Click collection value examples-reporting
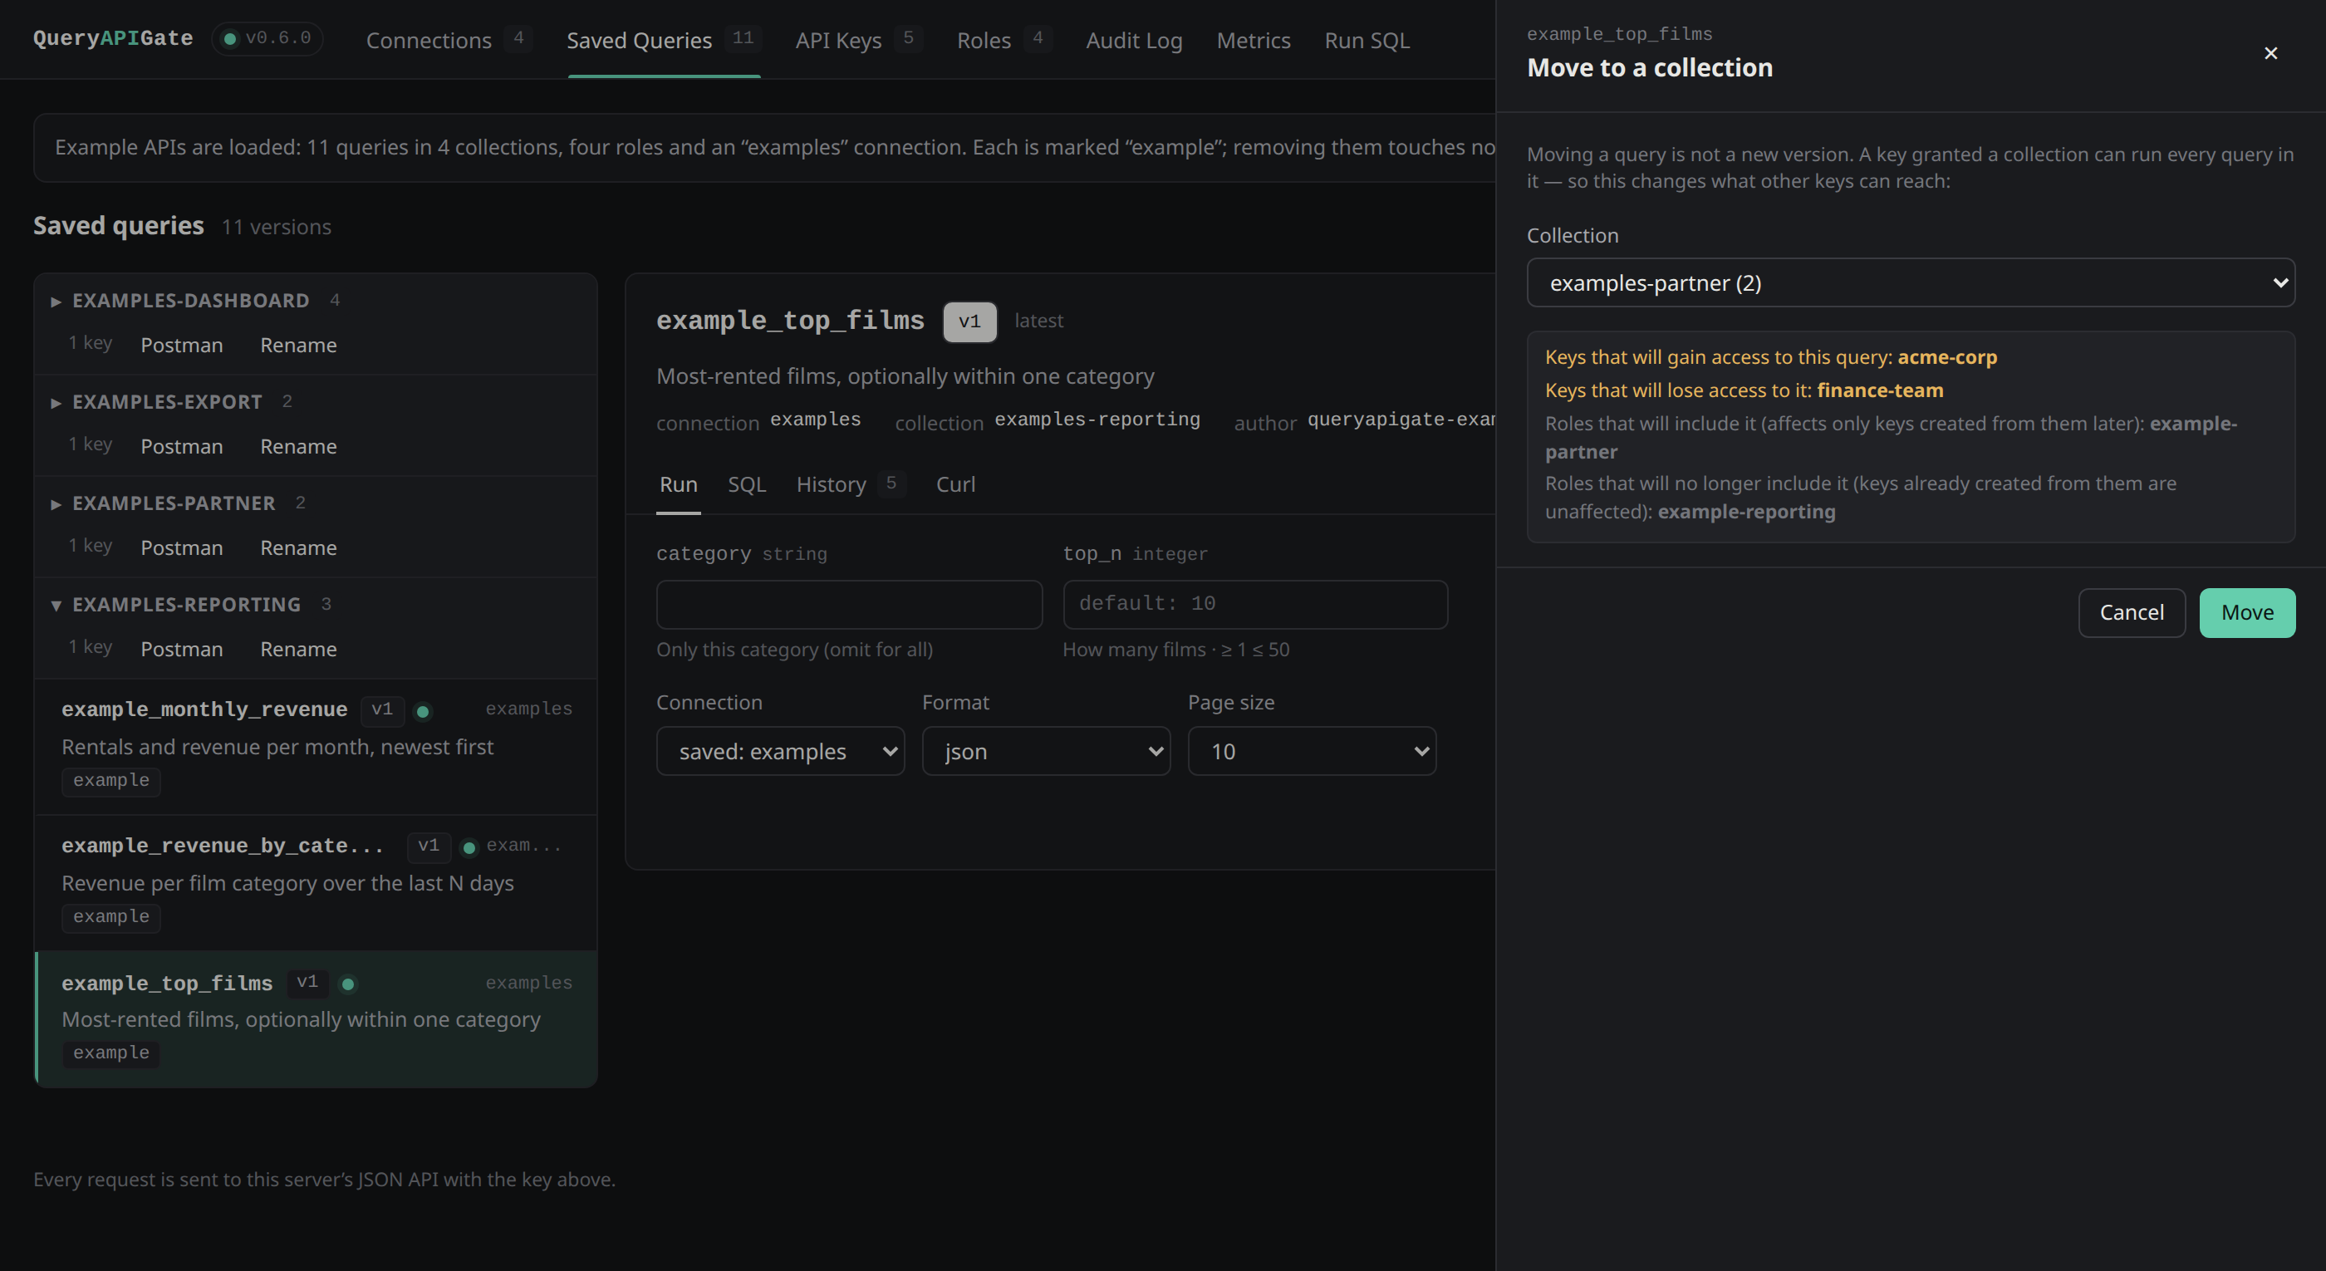 [x=1097, y=420]
